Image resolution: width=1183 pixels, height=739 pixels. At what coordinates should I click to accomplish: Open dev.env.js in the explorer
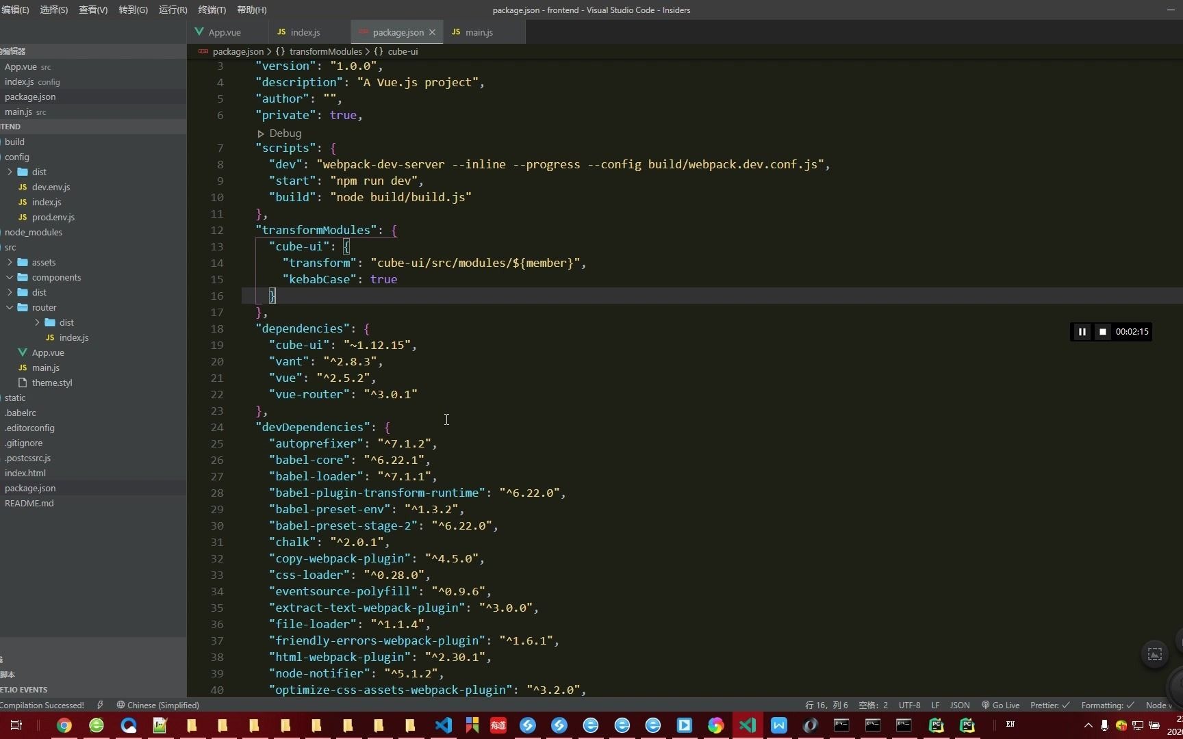51,187
